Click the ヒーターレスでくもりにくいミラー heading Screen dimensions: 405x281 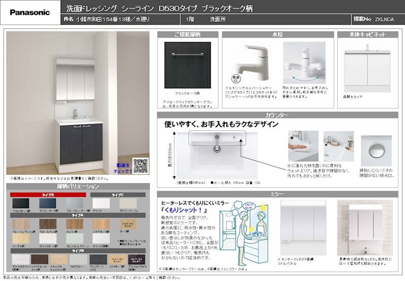(x=195, y=203)
